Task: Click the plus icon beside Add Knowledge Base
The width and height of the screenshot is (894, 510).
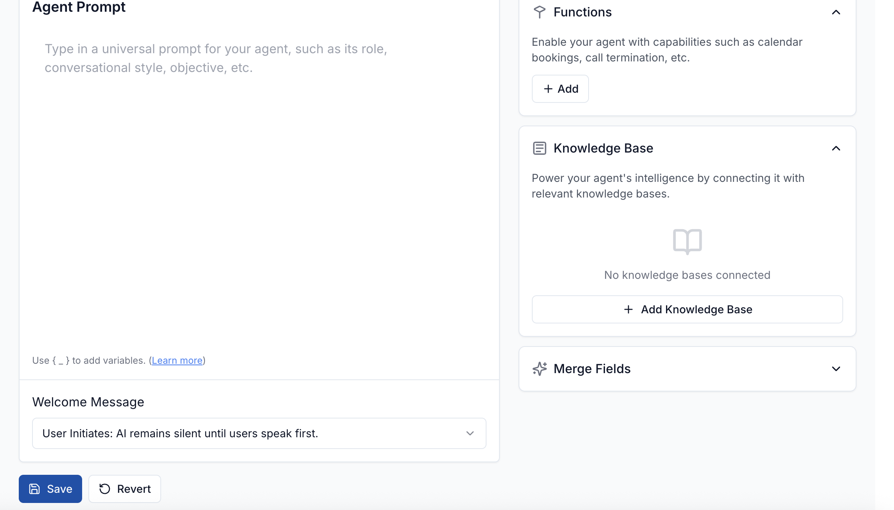Action: [x=628, y=309]
